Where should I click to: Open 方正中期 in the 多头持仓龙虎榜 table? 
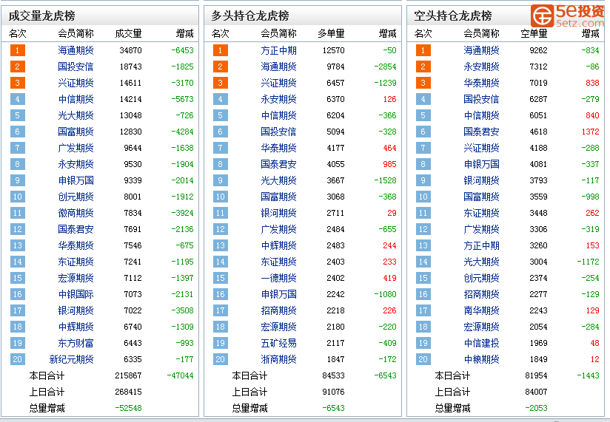(x=278, y=50)
